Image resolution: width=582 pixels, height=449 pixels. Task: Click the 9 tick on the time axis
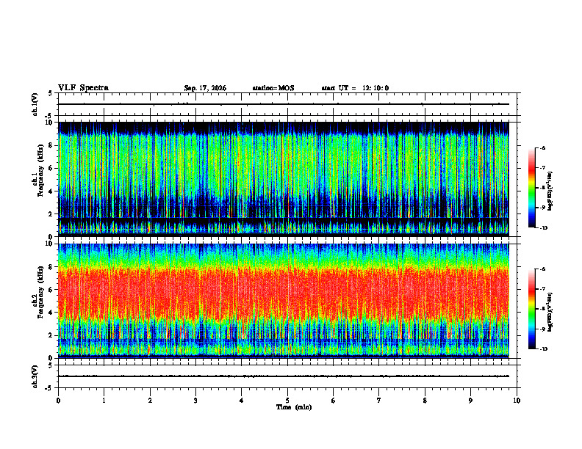pos(470,401)
